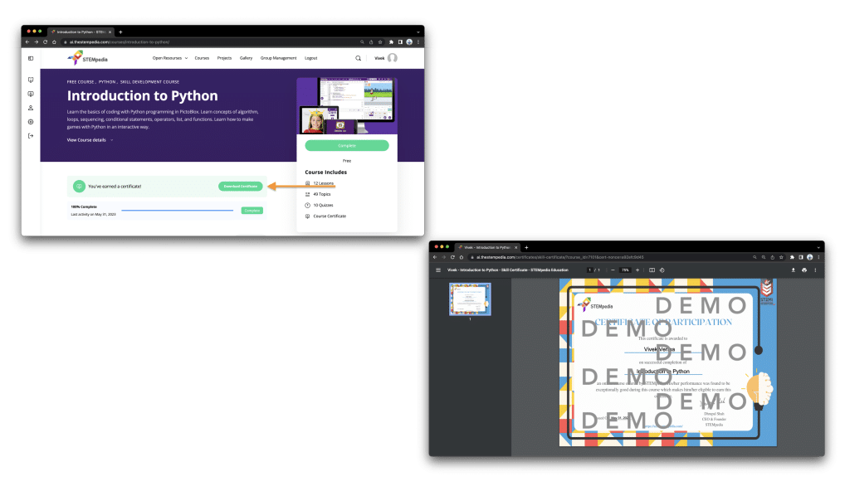The height and width of the screenshot is (491, 850).
Task: Open the PDF viewer hamburger menu
Action: [x=437, y=270]
